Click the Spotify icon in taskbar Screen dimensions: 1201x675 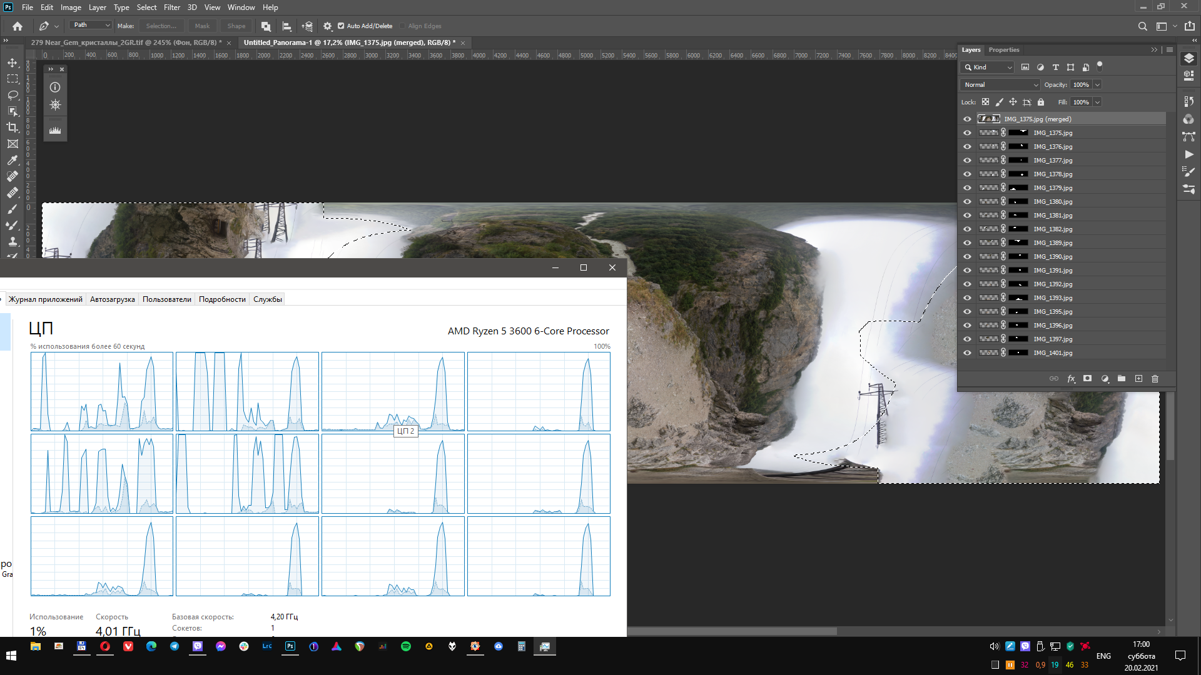(x=406, y=647)
